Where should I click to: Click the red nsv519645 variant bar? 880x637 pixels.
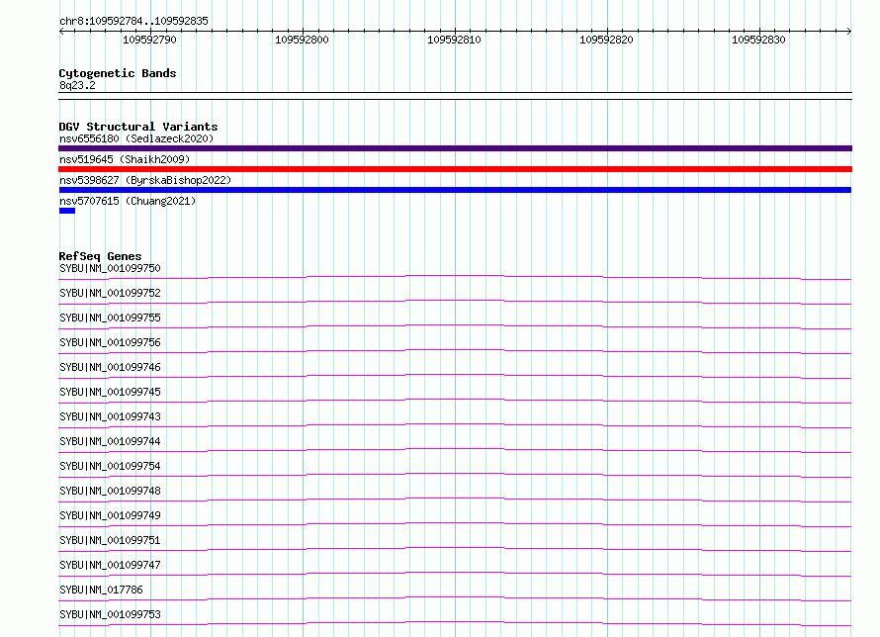pyautogui.click(x=455, y=169)
